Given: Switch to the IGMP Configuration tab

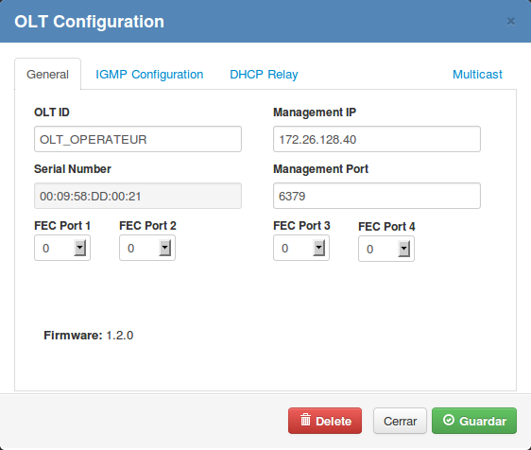Looking at the screenshot, I should pyautogui.click(x=149, y=74).
